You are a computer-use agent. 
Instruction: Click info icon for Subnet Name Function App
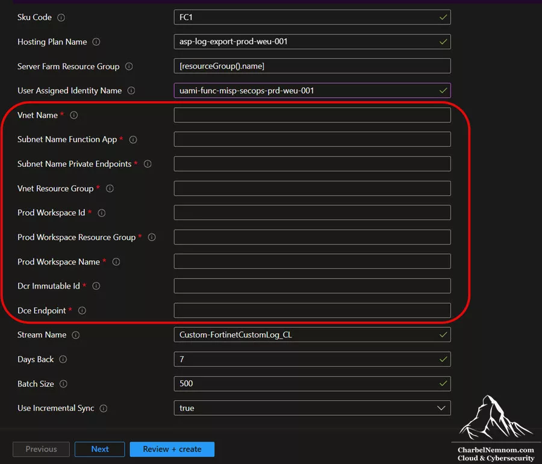pos(133,140)
